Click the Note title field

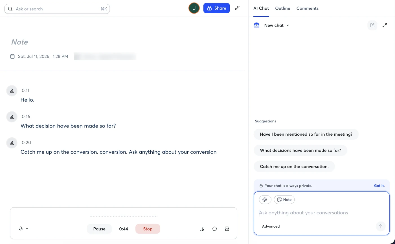[19, 42]
